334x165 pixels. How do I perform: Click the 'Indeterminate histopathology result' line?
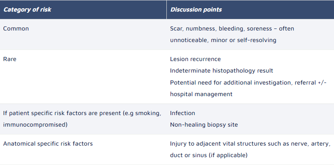click(x=222, y=71)
